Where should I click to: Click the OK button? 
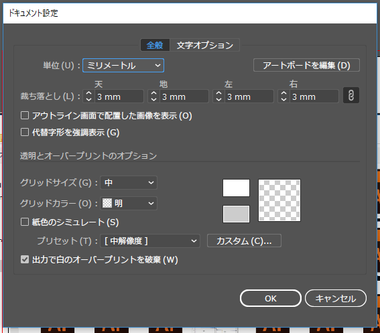[271, 298]
